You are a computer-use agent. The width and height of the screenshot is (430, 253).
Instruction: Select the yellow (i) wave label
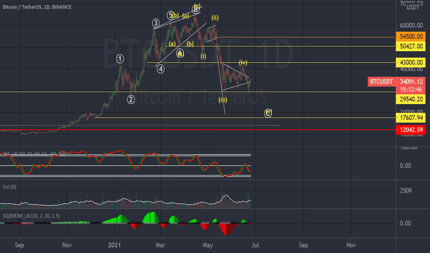coord(203,56)
